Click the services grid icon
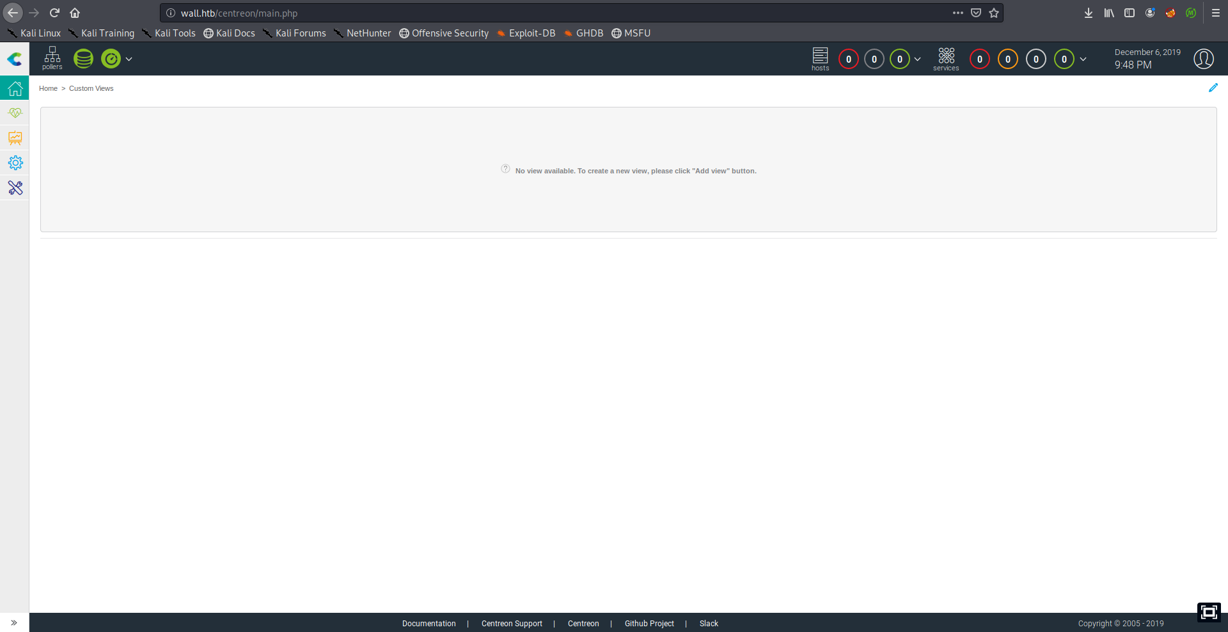Image resolution: width=1228 pixels, height=632 pixels. [x=946, y=58]
